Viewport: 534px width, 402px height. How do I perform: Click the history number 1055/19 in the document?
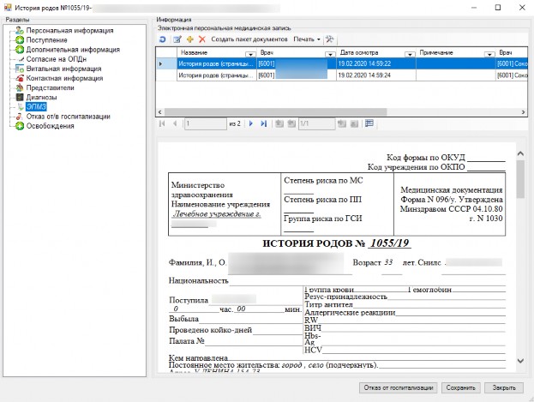(389, 243)
